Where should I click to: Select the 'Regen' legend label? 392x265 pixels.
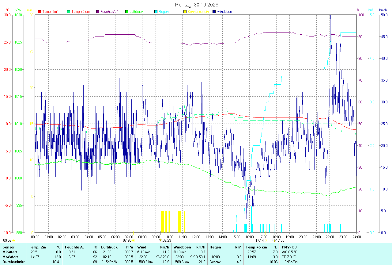164,12
